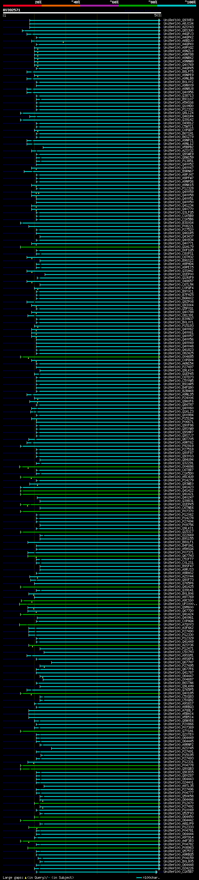Click the purple ~60% legend color bar
199x880 pixels.
tap(99, 6)
